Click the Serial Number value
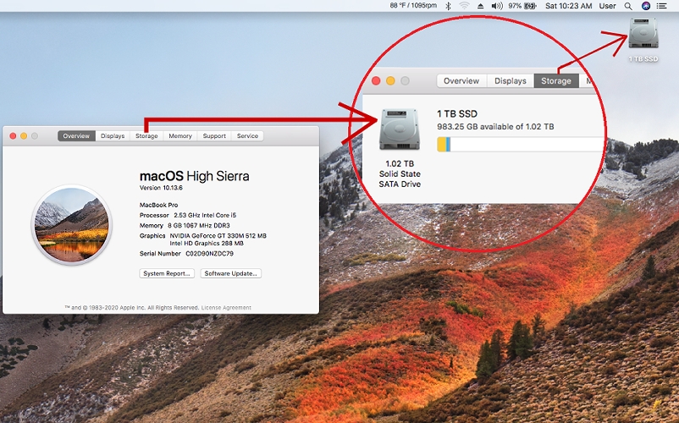Screen dimensions: 679x423 tap(210, 254)
